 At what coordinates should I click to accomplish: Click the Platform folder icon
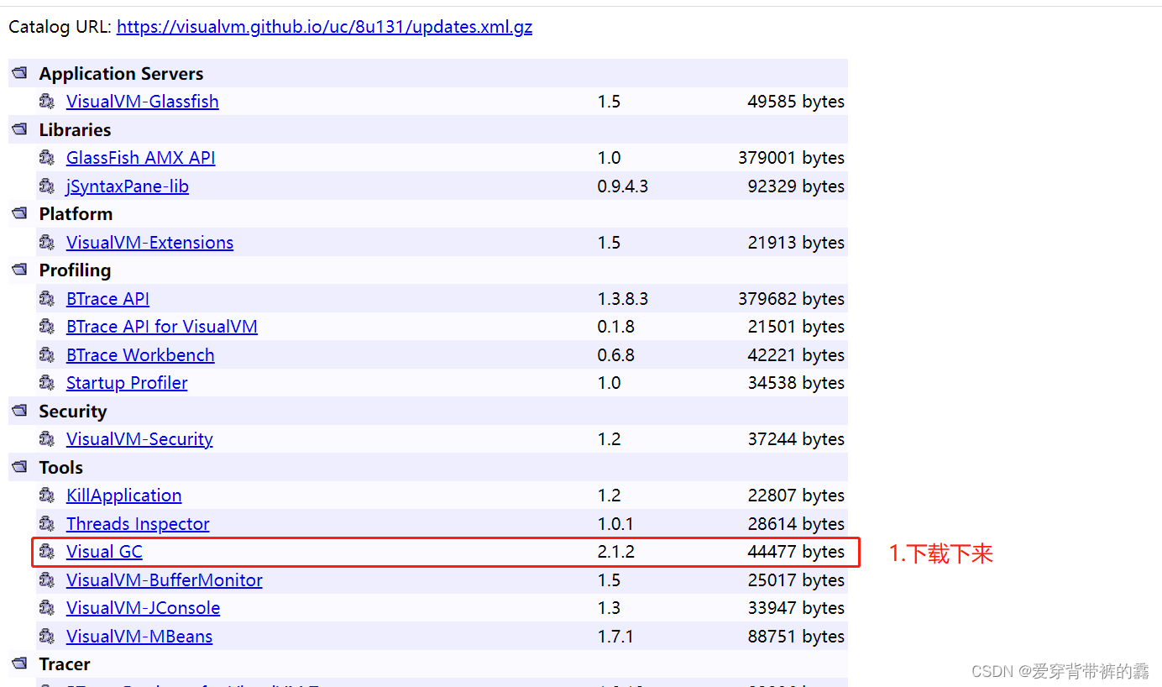(x=19, y=214)
